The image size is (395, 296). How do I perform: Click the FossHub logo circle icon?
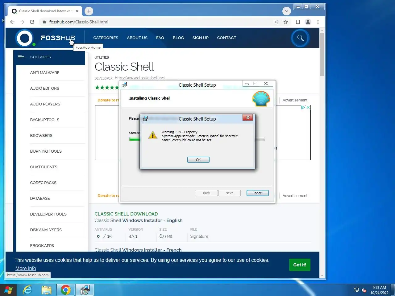pyautogui.click(x=24, y=38)
